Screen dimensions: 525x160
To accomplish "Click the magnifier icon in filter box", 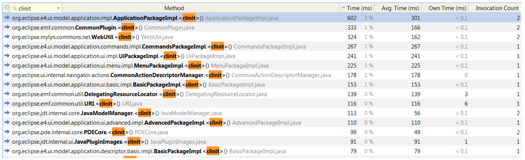I will [15, 8].
